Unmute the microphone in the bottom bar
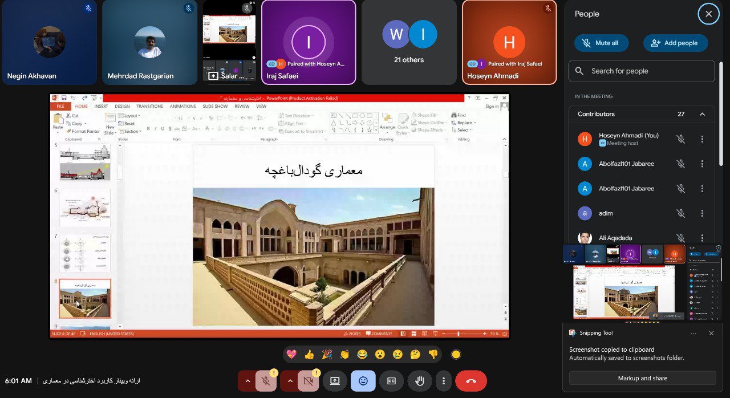The height and width of the screenshot is (398, 730). click(266, 381)
